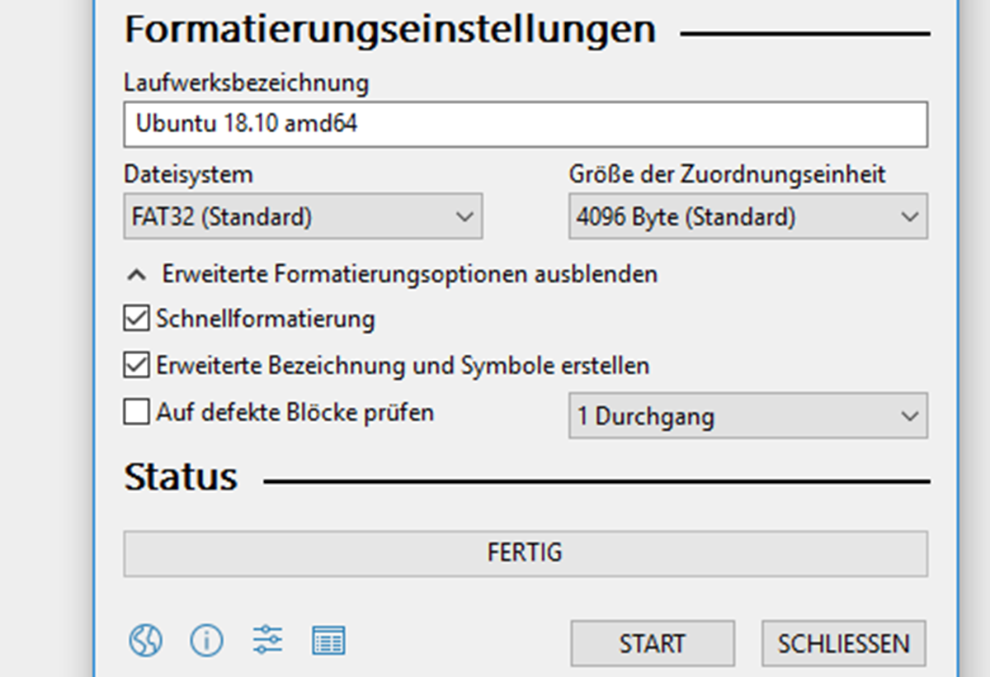The image size is (990, 677).
Task: Open the About information icon
Action: 206,640
